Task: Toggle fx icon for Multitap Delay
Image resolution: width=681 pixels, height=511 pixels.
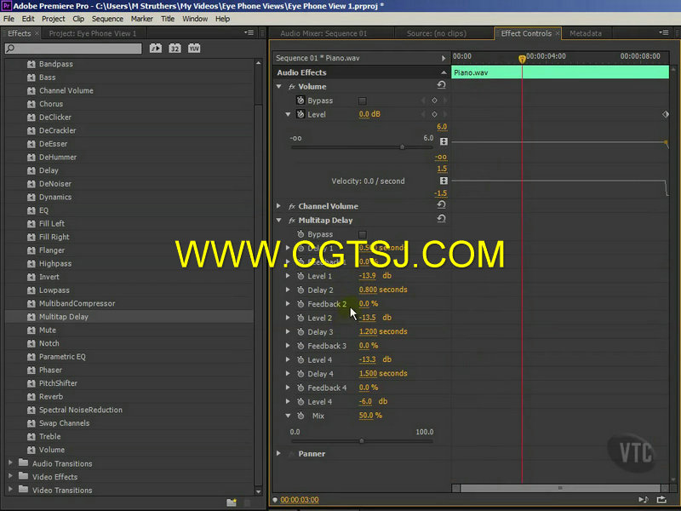Action: (292, 221)
